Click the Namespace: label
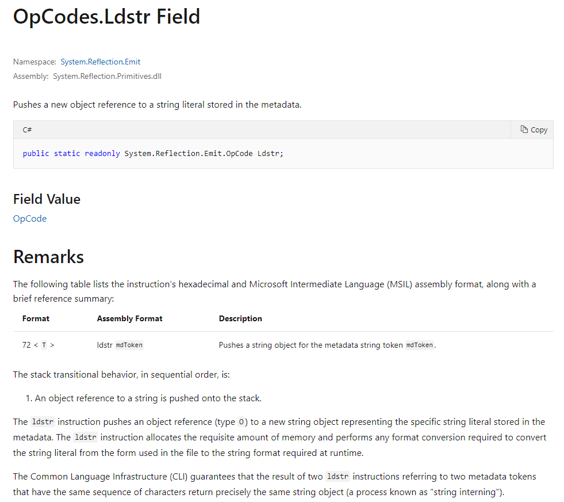The height and width of the screenshot is (502, 564). click(x=34, y=62)
